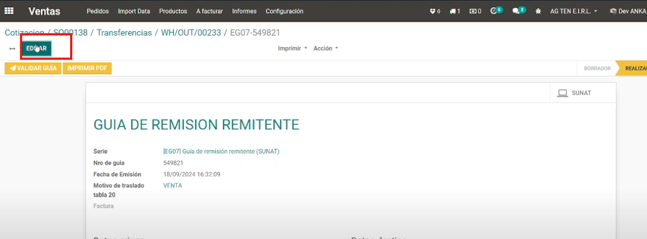Click the Imprimir PDF button
Image resolution: width=647 pixels, height=239 pixels.
87,68
